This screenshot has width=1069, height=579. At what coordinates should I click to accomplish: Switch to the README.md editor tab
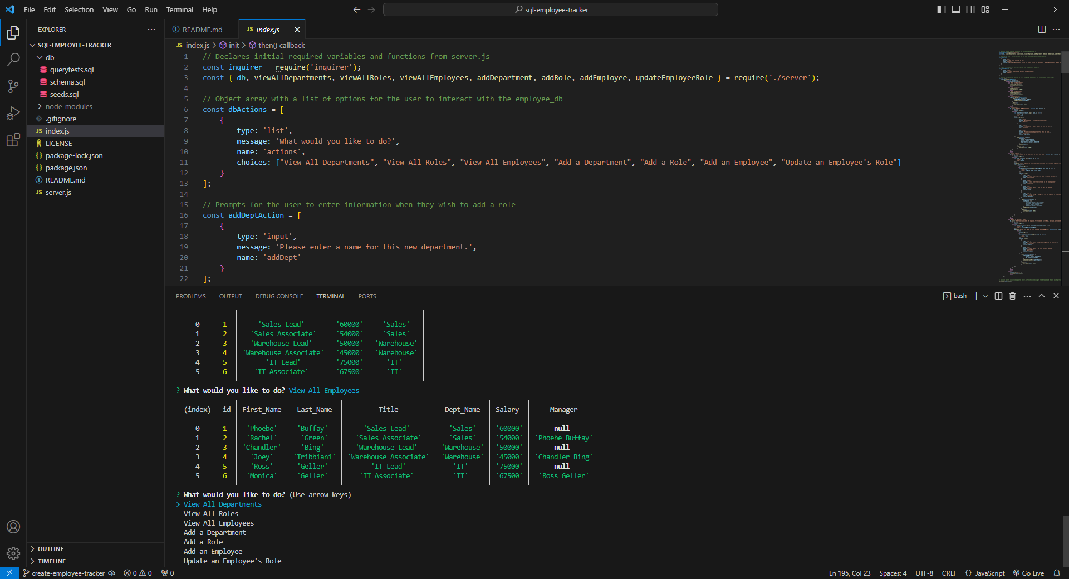[x=202, y=30]
